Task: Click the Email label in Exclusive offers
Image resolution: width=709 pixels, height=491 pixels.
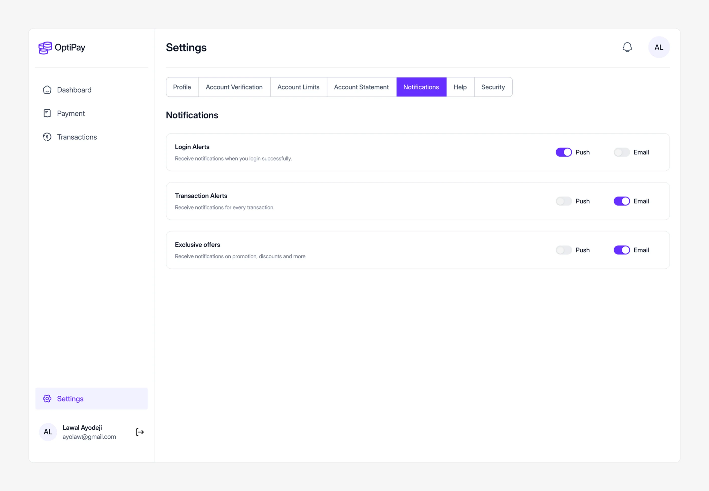Action: click(641, 250)
